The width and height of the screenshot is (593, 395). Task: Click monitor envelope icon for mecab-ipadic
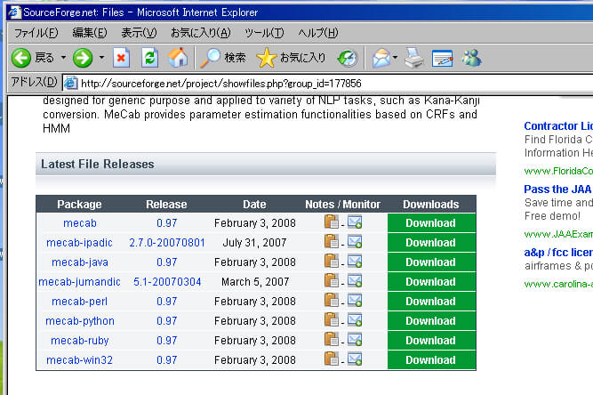point(355,242)
